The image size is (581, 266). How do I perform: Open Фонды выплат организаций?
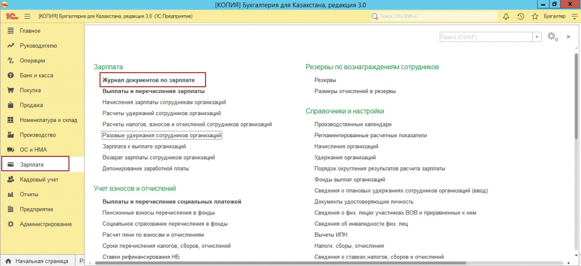350,180
